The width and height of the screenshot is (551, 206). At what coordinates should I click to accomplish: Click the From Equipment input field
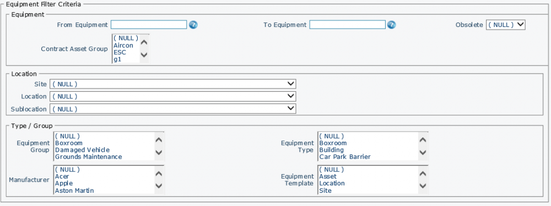[149, 25]
